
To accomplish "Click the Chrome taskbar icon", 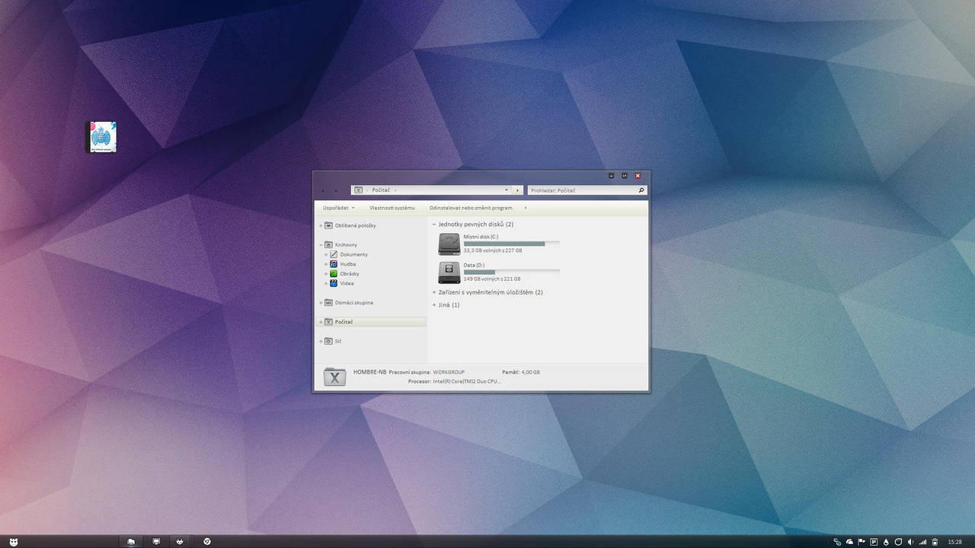I will [207, 542].
